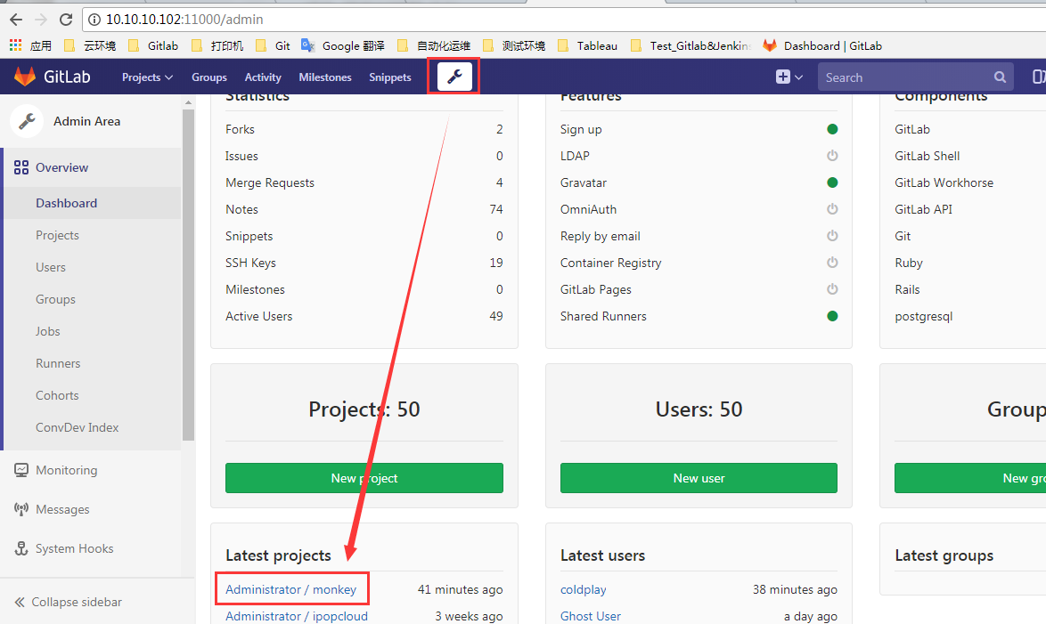The width and height of the screenshot is (1046, 624).
Task: Click the GitLab Pages power-off icon
Action: tap(832, 288)
